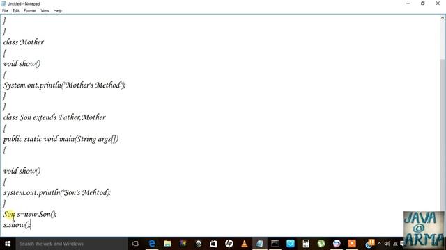446x250 pixels.
Task: Launch Microsoft Edge from the taskbar
Action: [152, 244]
